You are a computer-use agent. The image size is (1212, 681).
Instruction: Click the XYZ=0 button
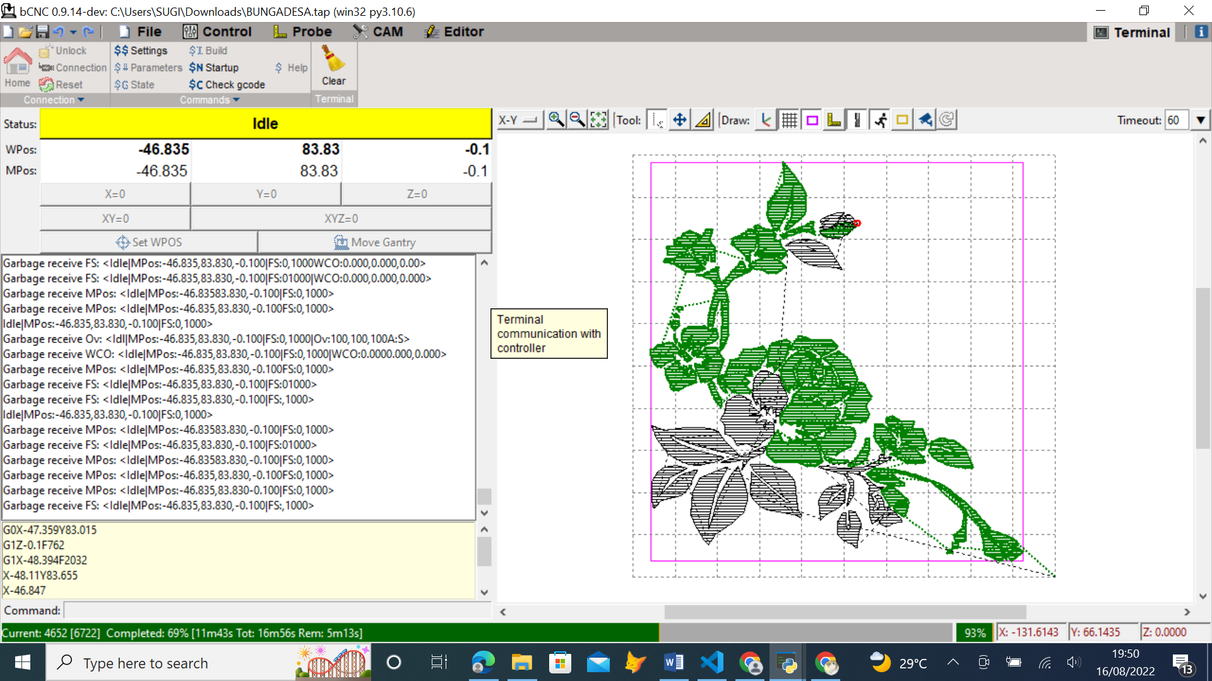pos(341,218)
